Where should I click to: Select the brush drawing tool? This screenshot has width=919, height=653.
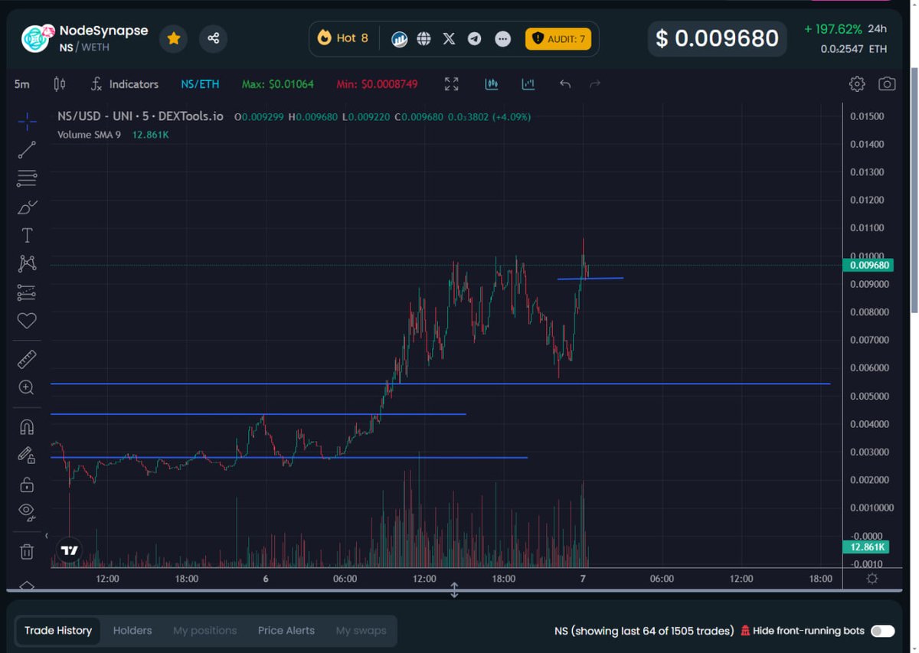[27, 207]
